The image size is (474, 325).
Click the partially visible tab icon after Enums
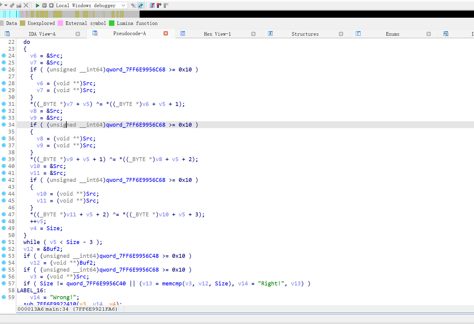click(445, 34)
